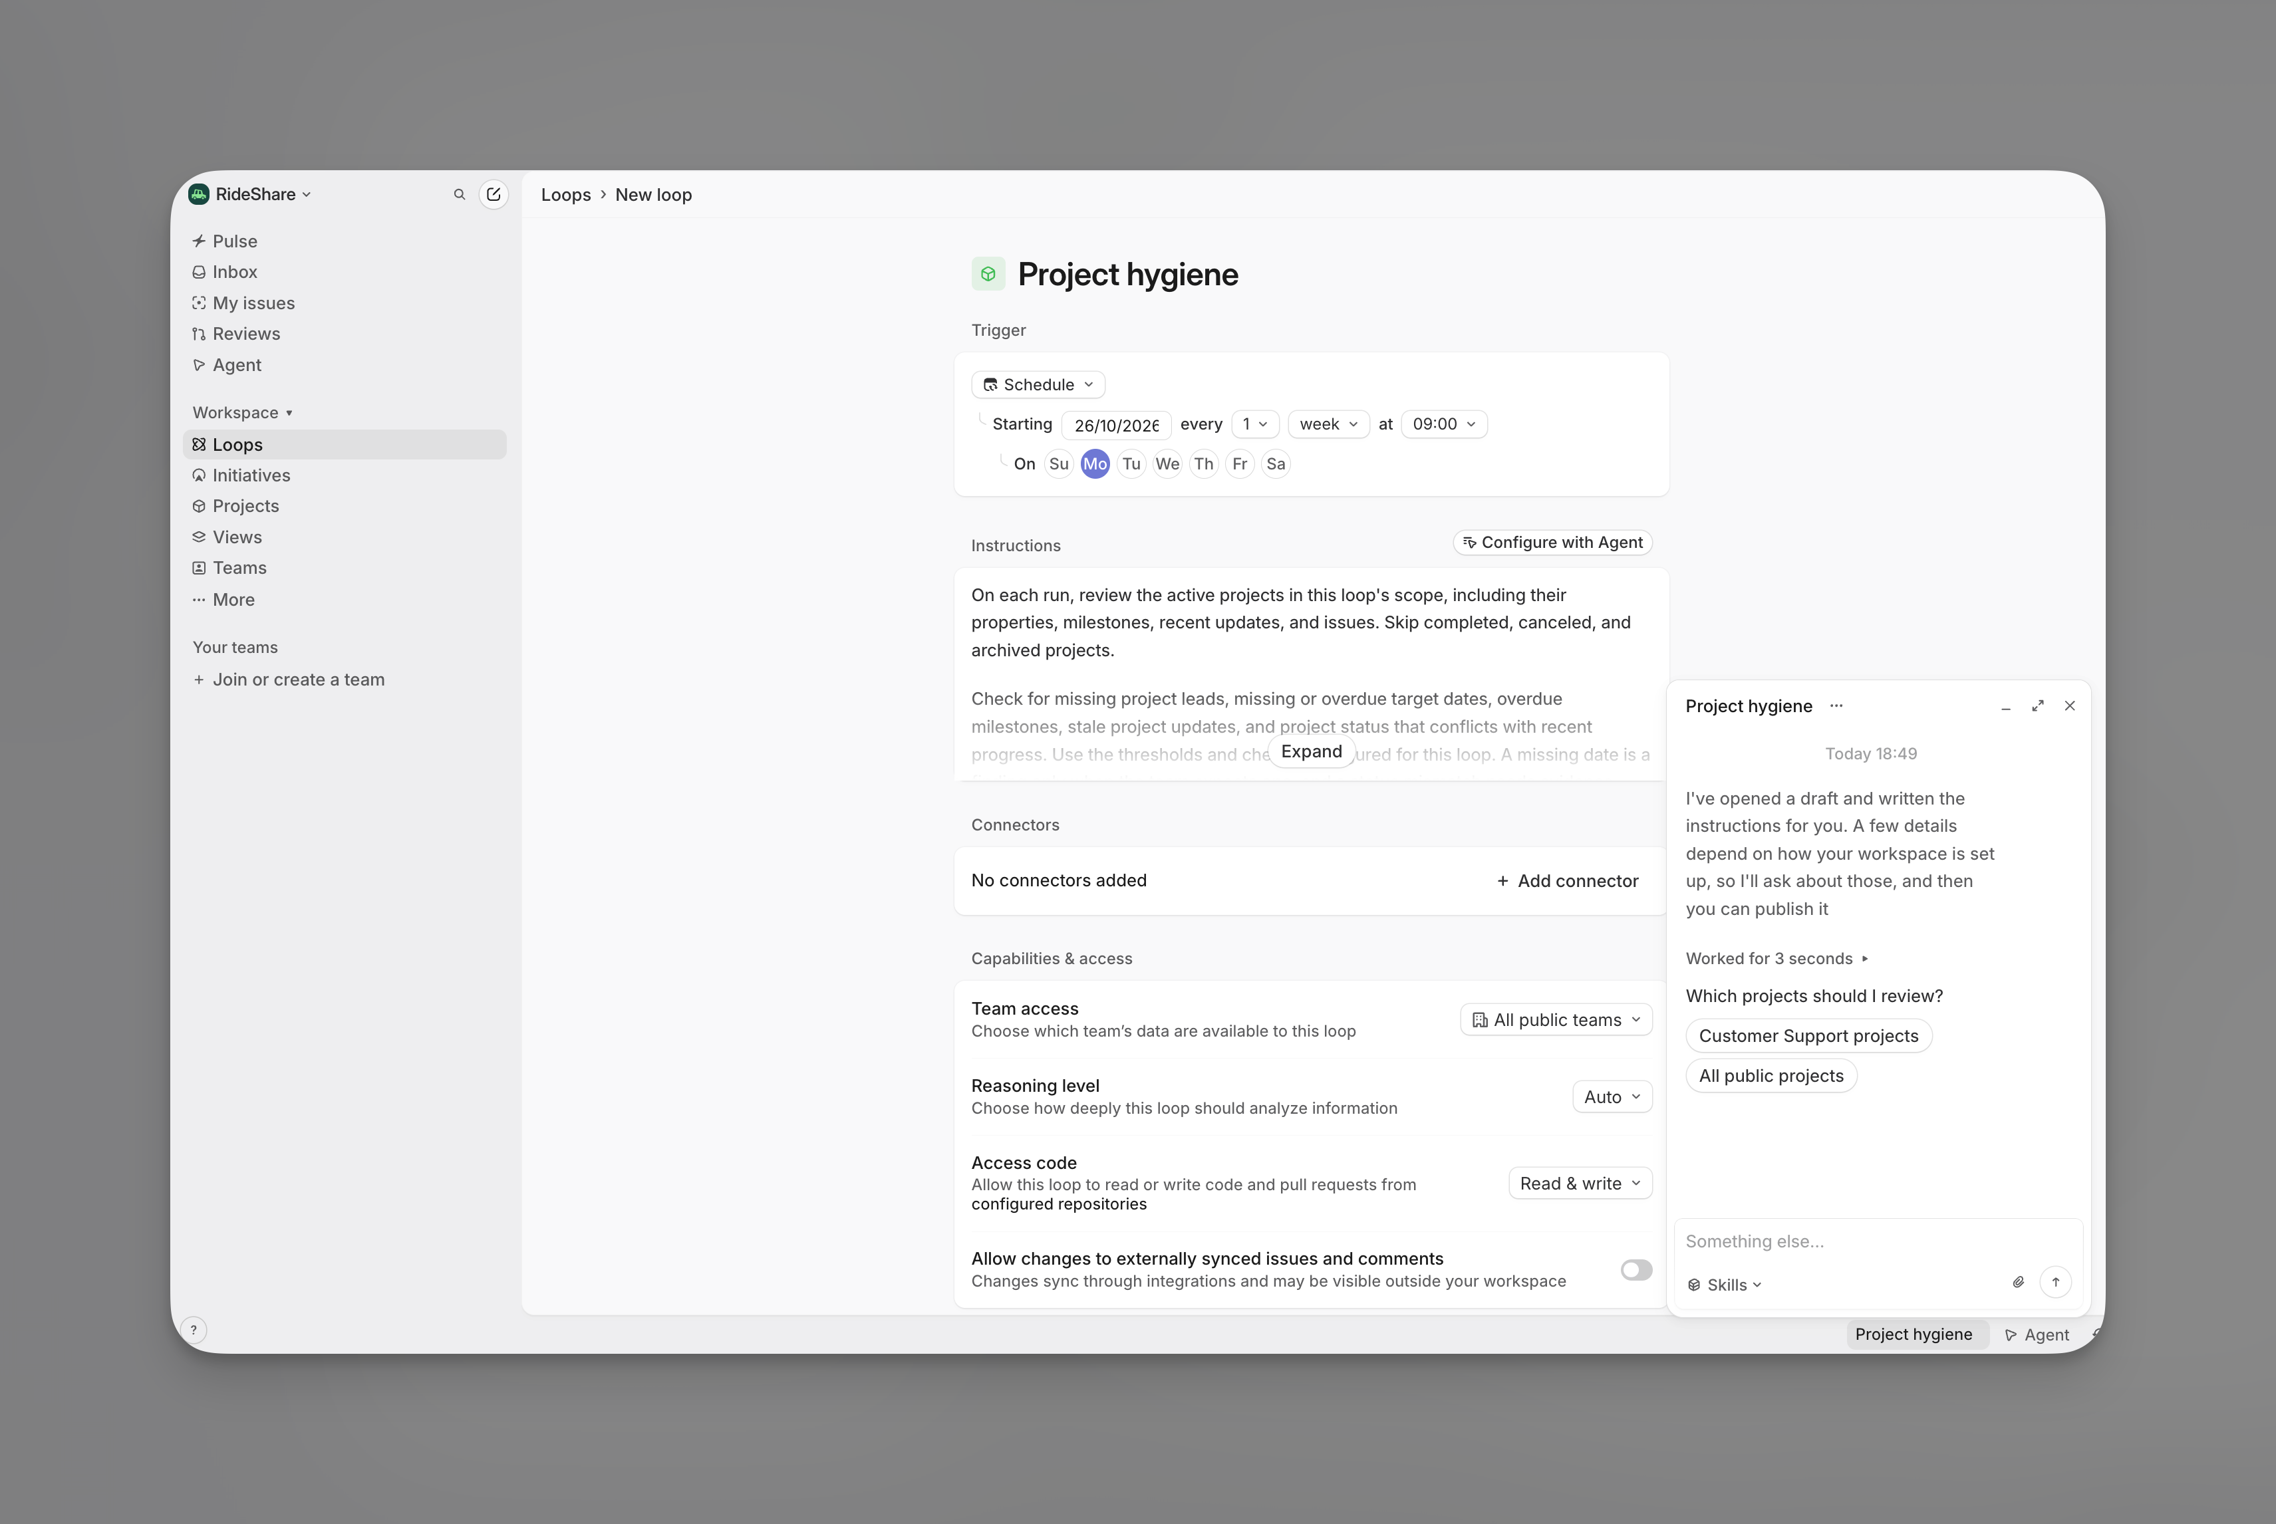Expand the chat panel to full size
Viewport: 2276px width, 1524px height.
[2038, 705]
